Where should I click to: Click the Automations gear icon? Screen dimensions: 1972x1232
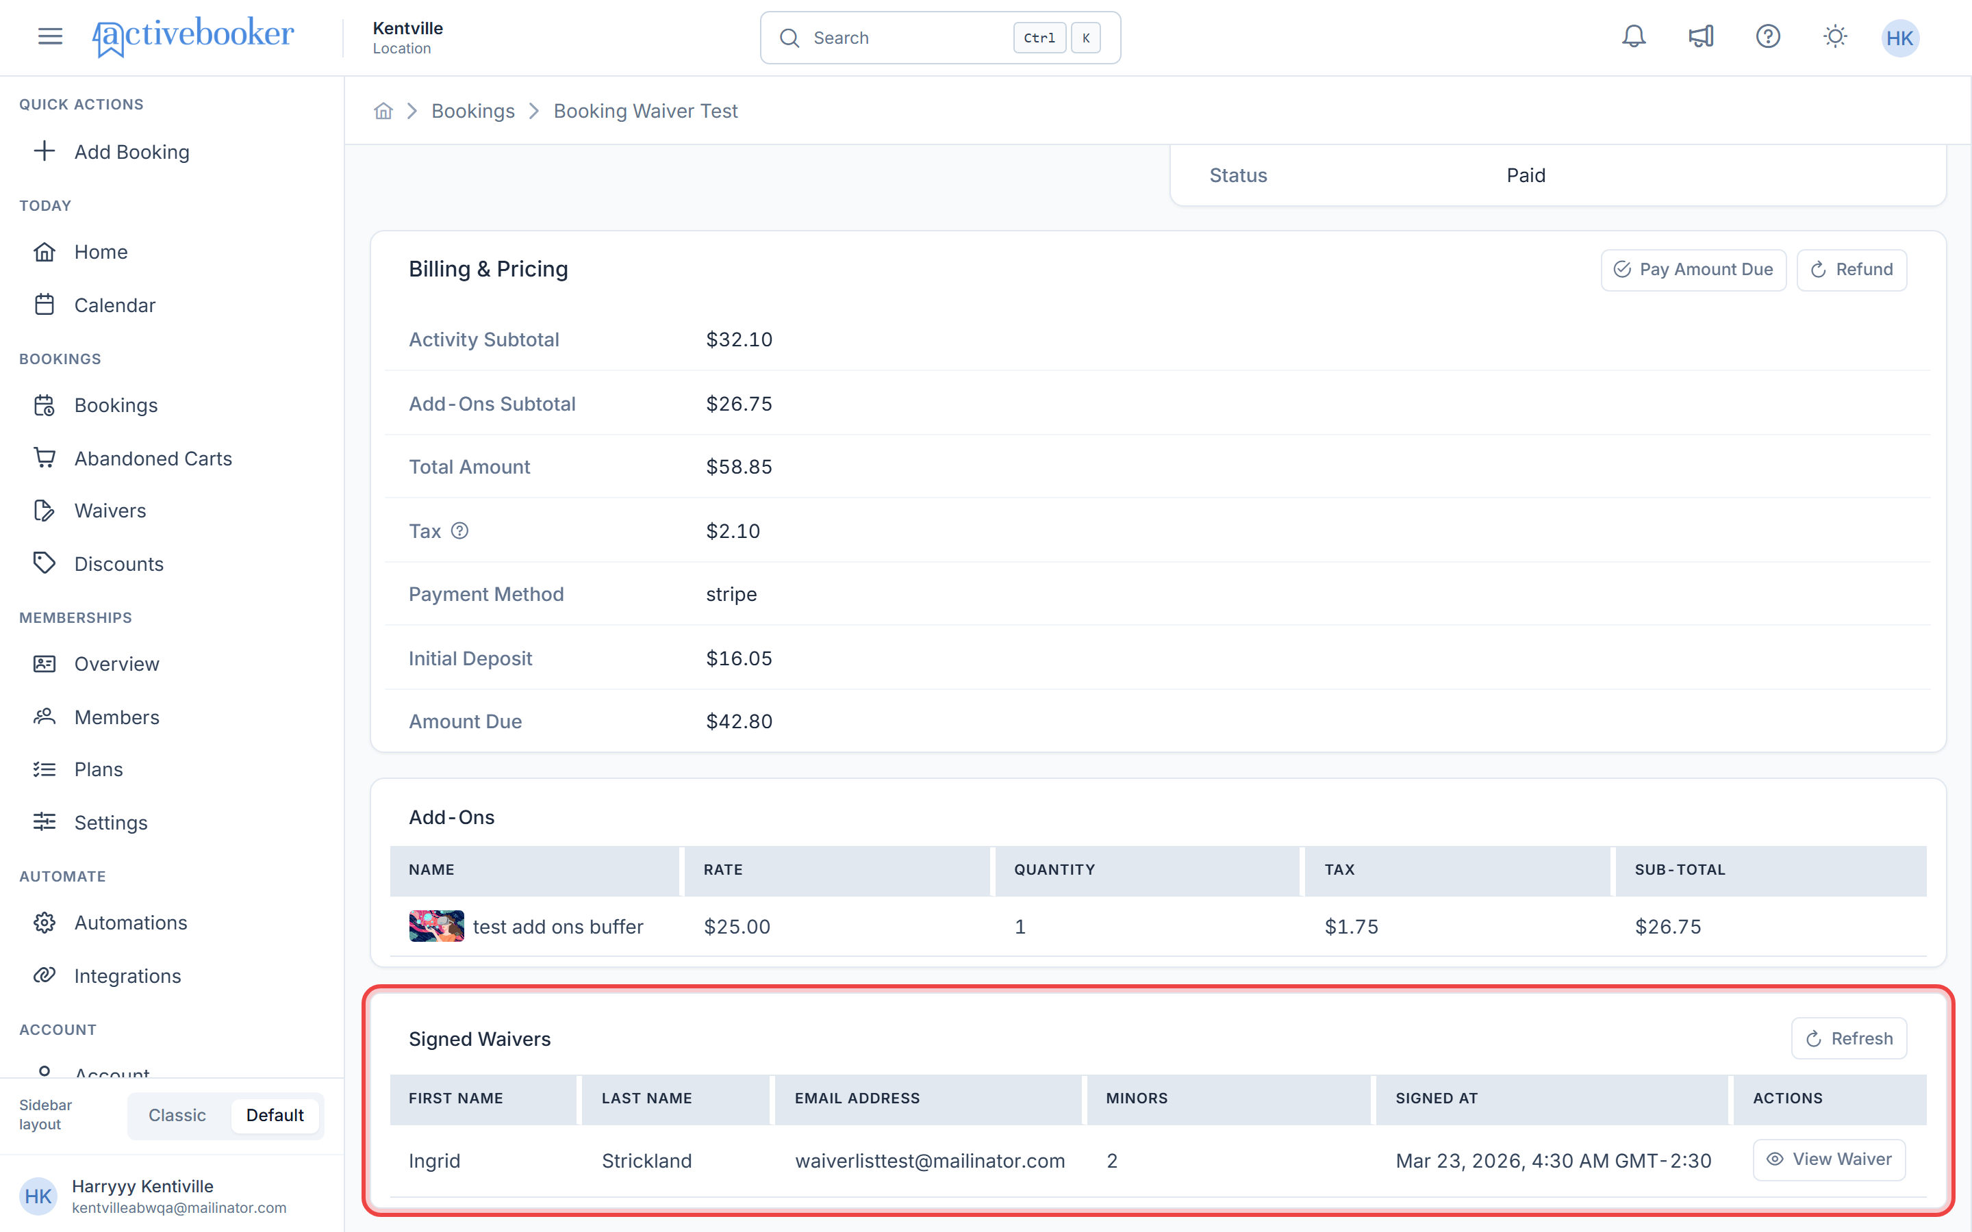pos(45,923)
